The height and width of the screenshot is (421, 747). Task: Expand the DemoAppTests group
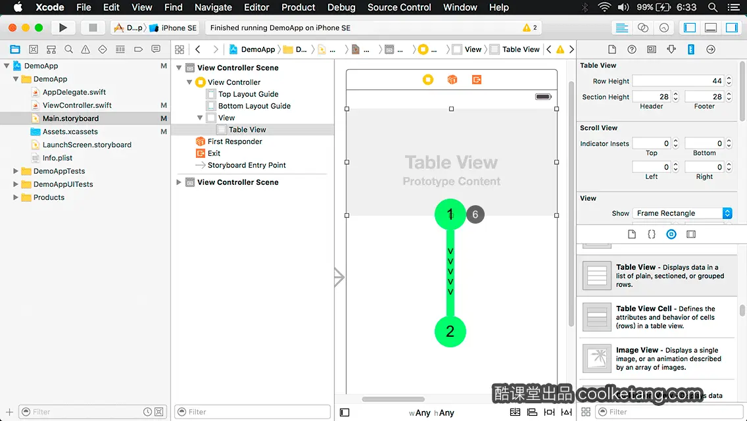pos(16,171)
